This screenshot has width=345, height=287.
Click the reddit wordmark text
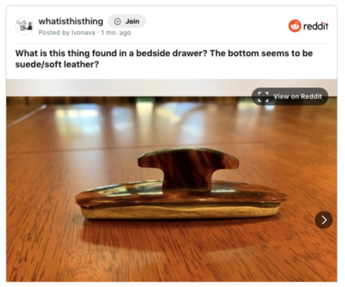click(x=316, y=26)
